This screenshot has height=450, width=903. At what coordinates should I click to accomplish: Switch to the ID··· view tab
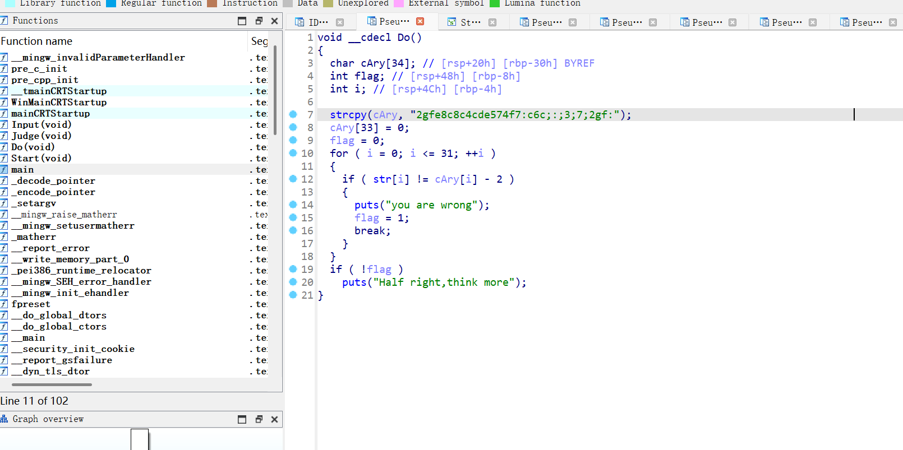click(x=319, y=22)
